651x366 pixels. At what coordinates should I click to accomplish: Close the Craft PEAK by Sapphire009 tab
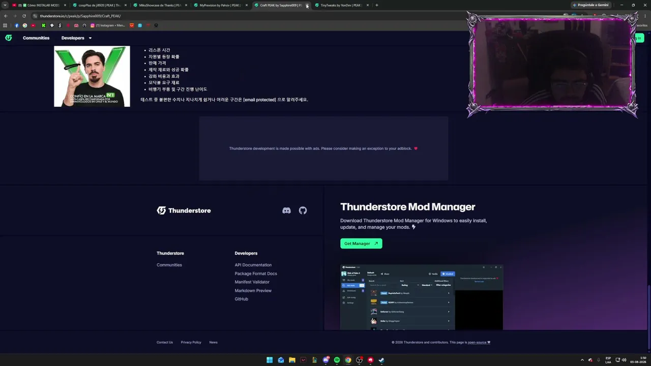tap(307, 5)
